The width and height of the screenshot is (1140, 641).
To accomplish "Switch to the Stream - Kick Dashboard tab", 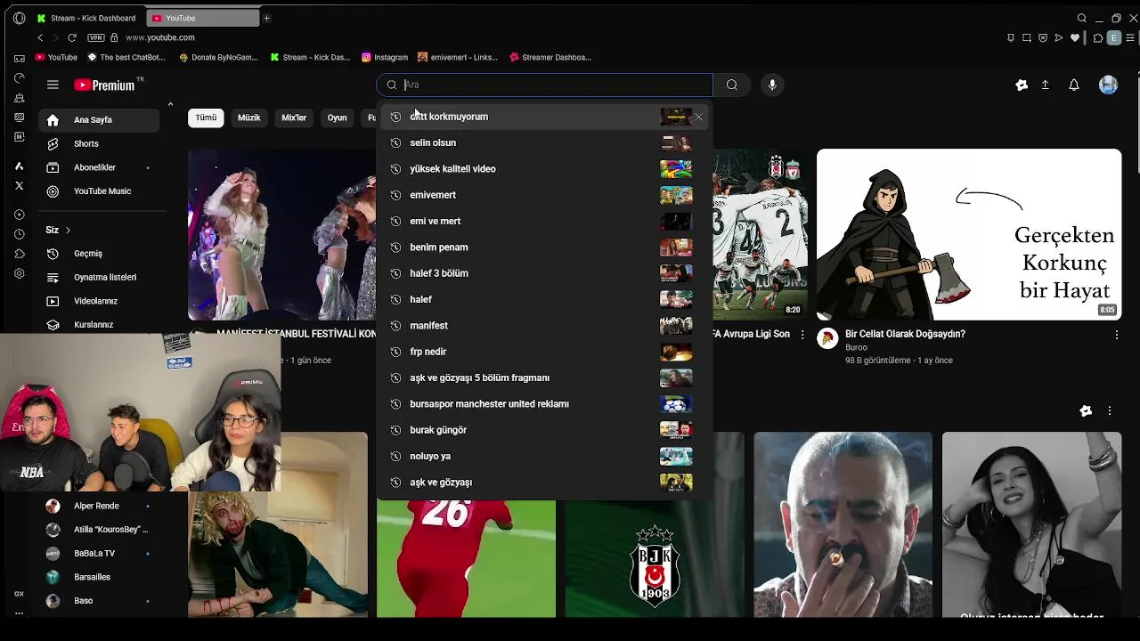I will [x=86, y=18].
